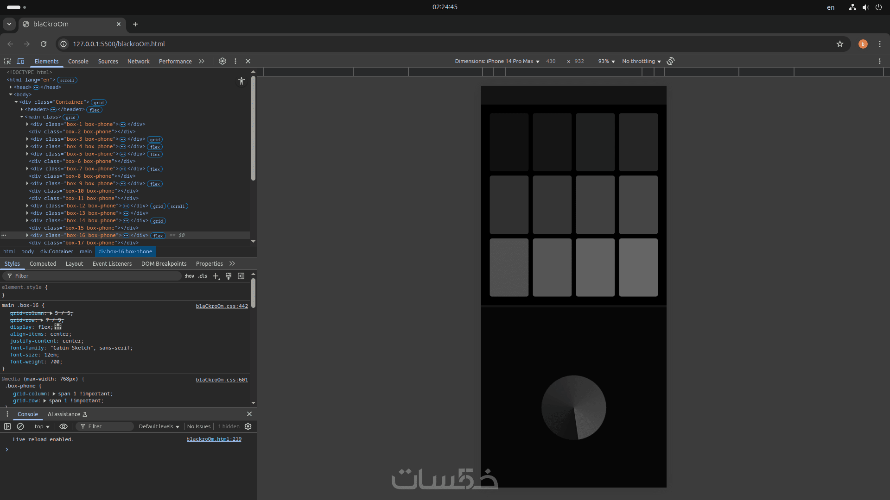Click the rotate device orientation icon

(x=671, y=61)
